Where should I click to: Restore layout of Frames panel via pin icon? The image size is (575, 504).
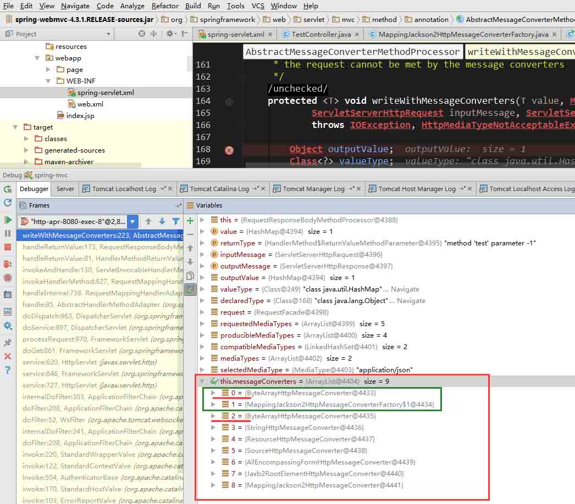[x=178, y=205]
